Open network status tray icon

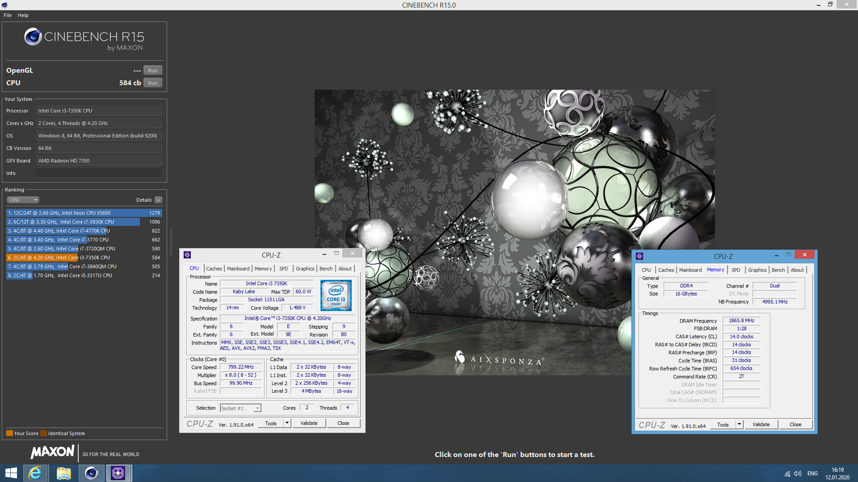(x=787, y=474)
